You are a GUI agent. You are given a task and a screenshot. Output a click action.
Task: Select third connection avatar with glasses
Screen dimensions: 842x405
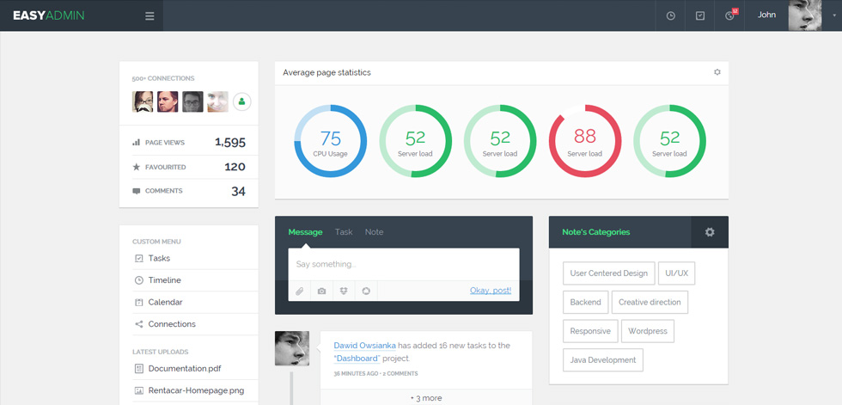tap(192, 101)
